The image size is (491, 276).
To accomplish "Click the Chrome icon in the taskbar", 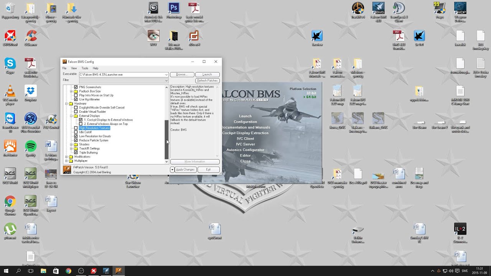I will click(68, 271).
